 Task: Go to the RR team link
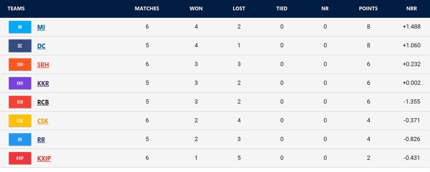pos(41,140)
